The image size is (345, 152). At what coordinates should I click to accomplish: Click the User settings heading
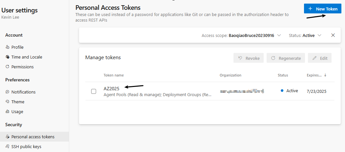pyautogui.click(x=19, y=10)
